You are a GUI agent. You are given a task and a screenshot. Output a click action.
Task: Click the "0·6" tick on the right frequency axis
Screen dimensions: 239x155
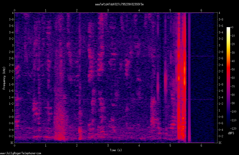(221, 123)
